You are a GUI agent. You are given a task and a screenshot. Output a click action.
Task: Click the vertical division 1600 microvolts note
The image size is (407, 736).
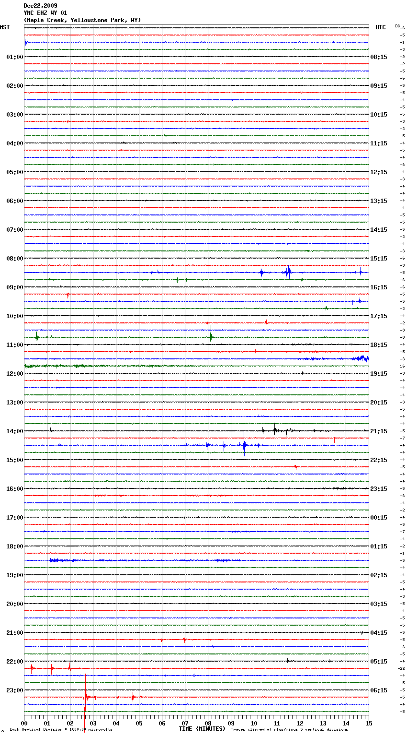[61, 730]
